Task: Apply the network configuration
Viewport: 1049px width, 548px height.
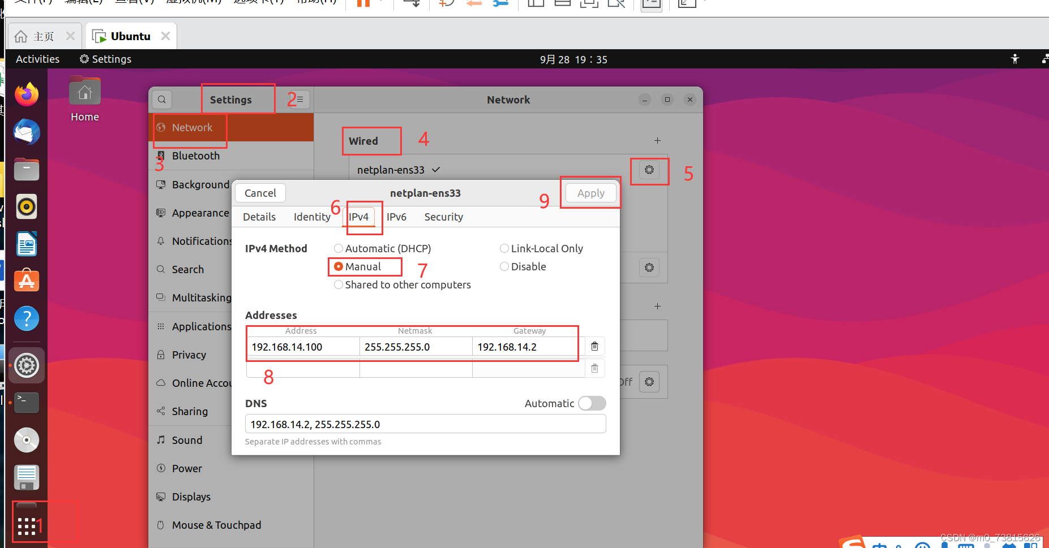Action: (590, 193)
